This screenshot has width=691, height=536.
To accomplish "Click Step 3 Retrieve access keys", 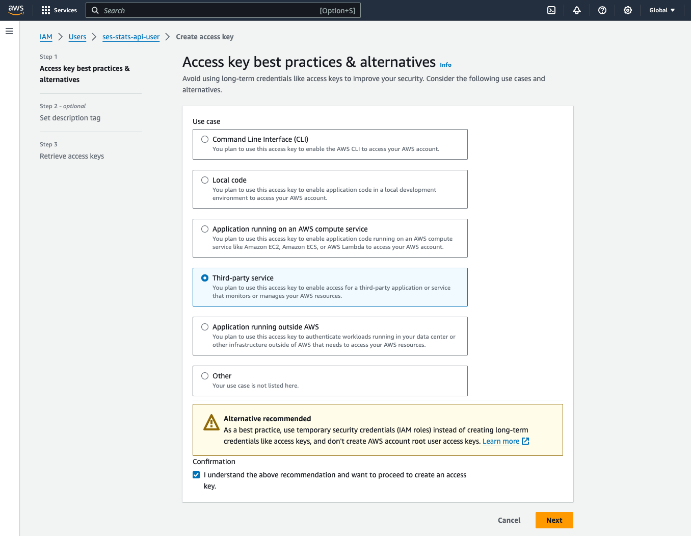I will tap(72, 156).
